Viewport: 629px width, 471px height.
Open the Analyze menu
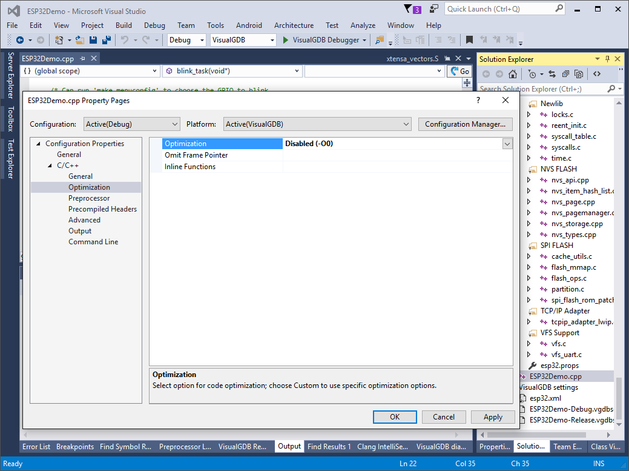tap(363, 25)
